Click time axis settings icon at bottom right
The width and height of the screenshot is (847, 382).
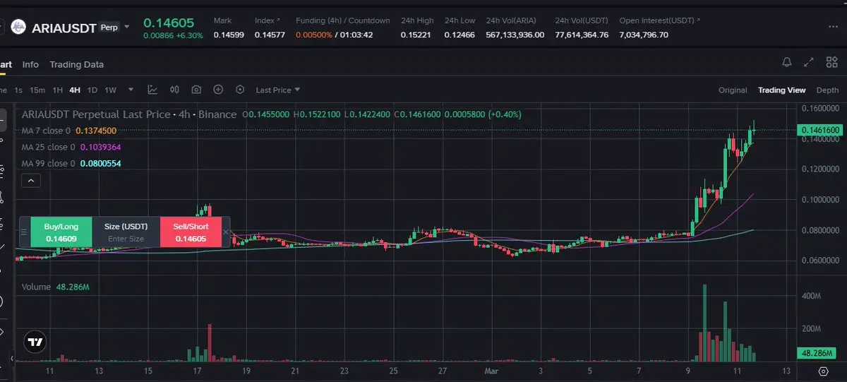click(x=823, y=371)
